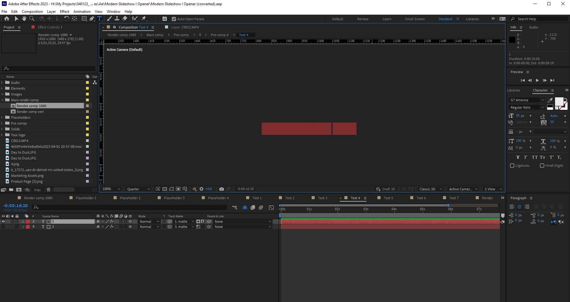The height and width of the screenshot is (302, 570).
Task: Switch to Small Screen workspace
Action: (414, 19)
